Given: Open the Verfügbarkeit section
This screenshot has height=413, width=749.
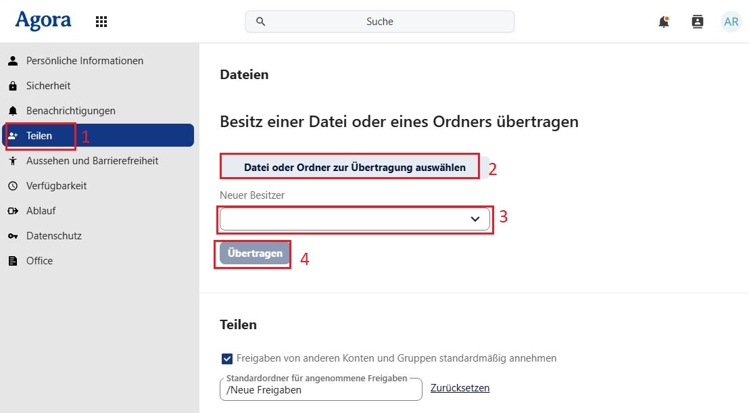Looking at the screenshot, I should coord(56,186).
